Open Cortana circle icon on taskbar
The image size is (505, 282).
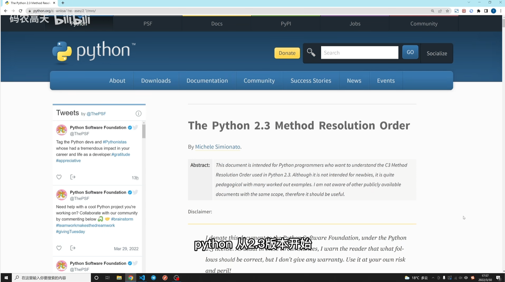96,278
